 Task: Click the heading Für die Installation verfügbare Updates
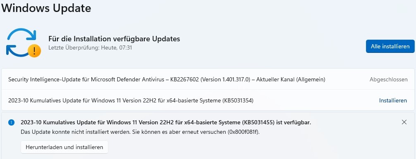click(114, 39)
